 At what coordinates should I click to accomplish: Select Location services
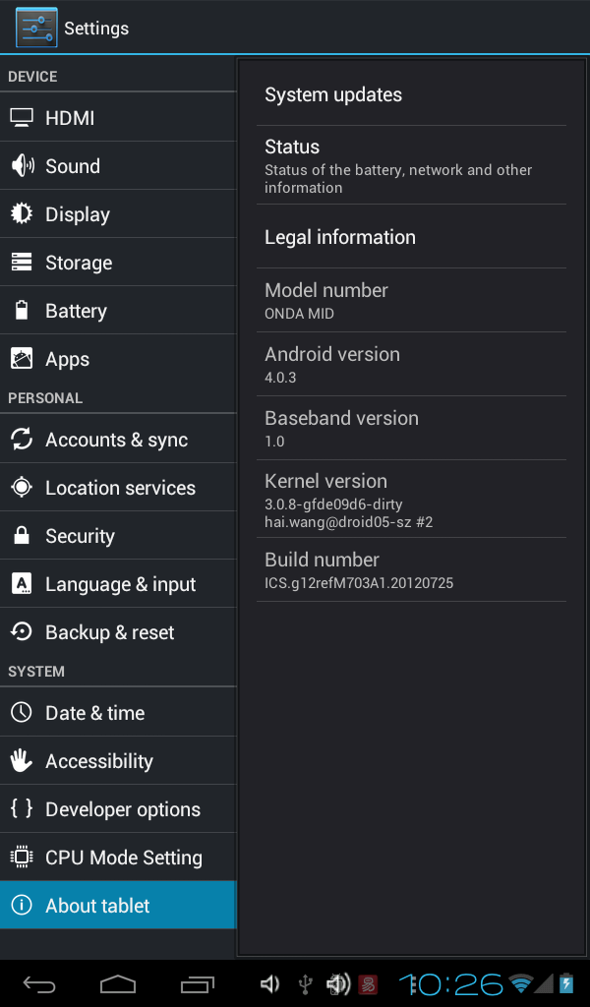click(x=118, y=488)
